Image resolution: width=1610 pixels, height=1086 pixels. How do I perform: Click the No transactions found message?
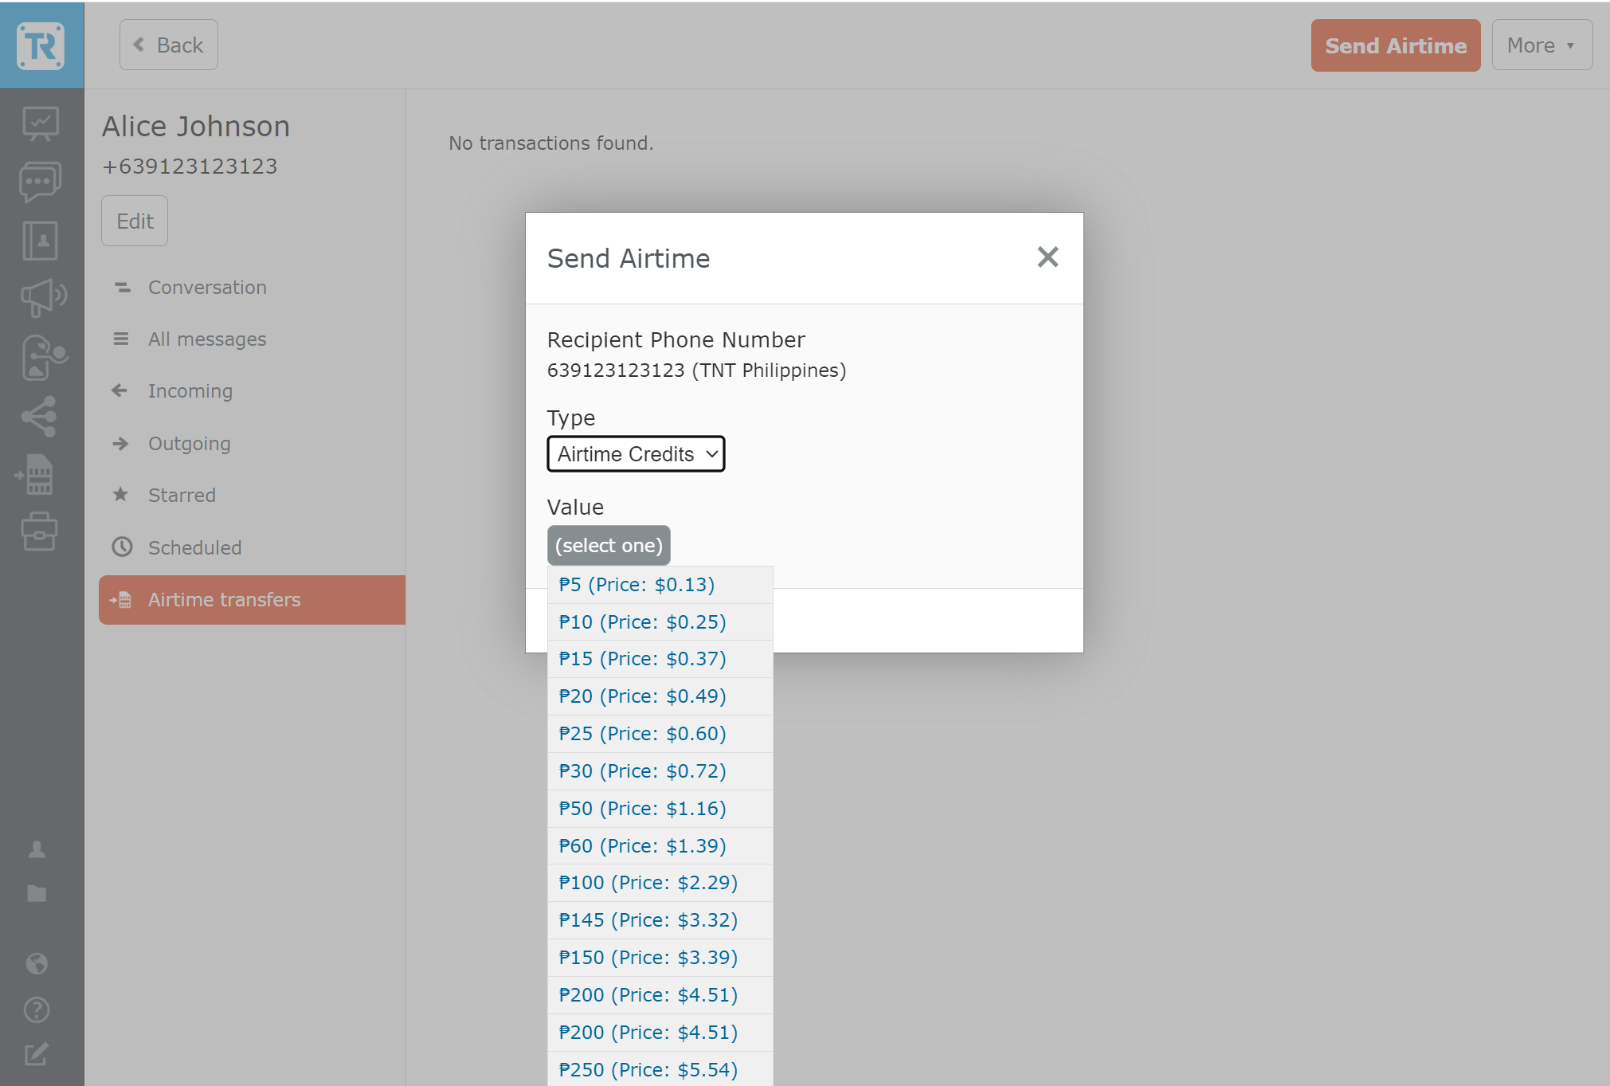pyautogui.click(x=551, y=143)
